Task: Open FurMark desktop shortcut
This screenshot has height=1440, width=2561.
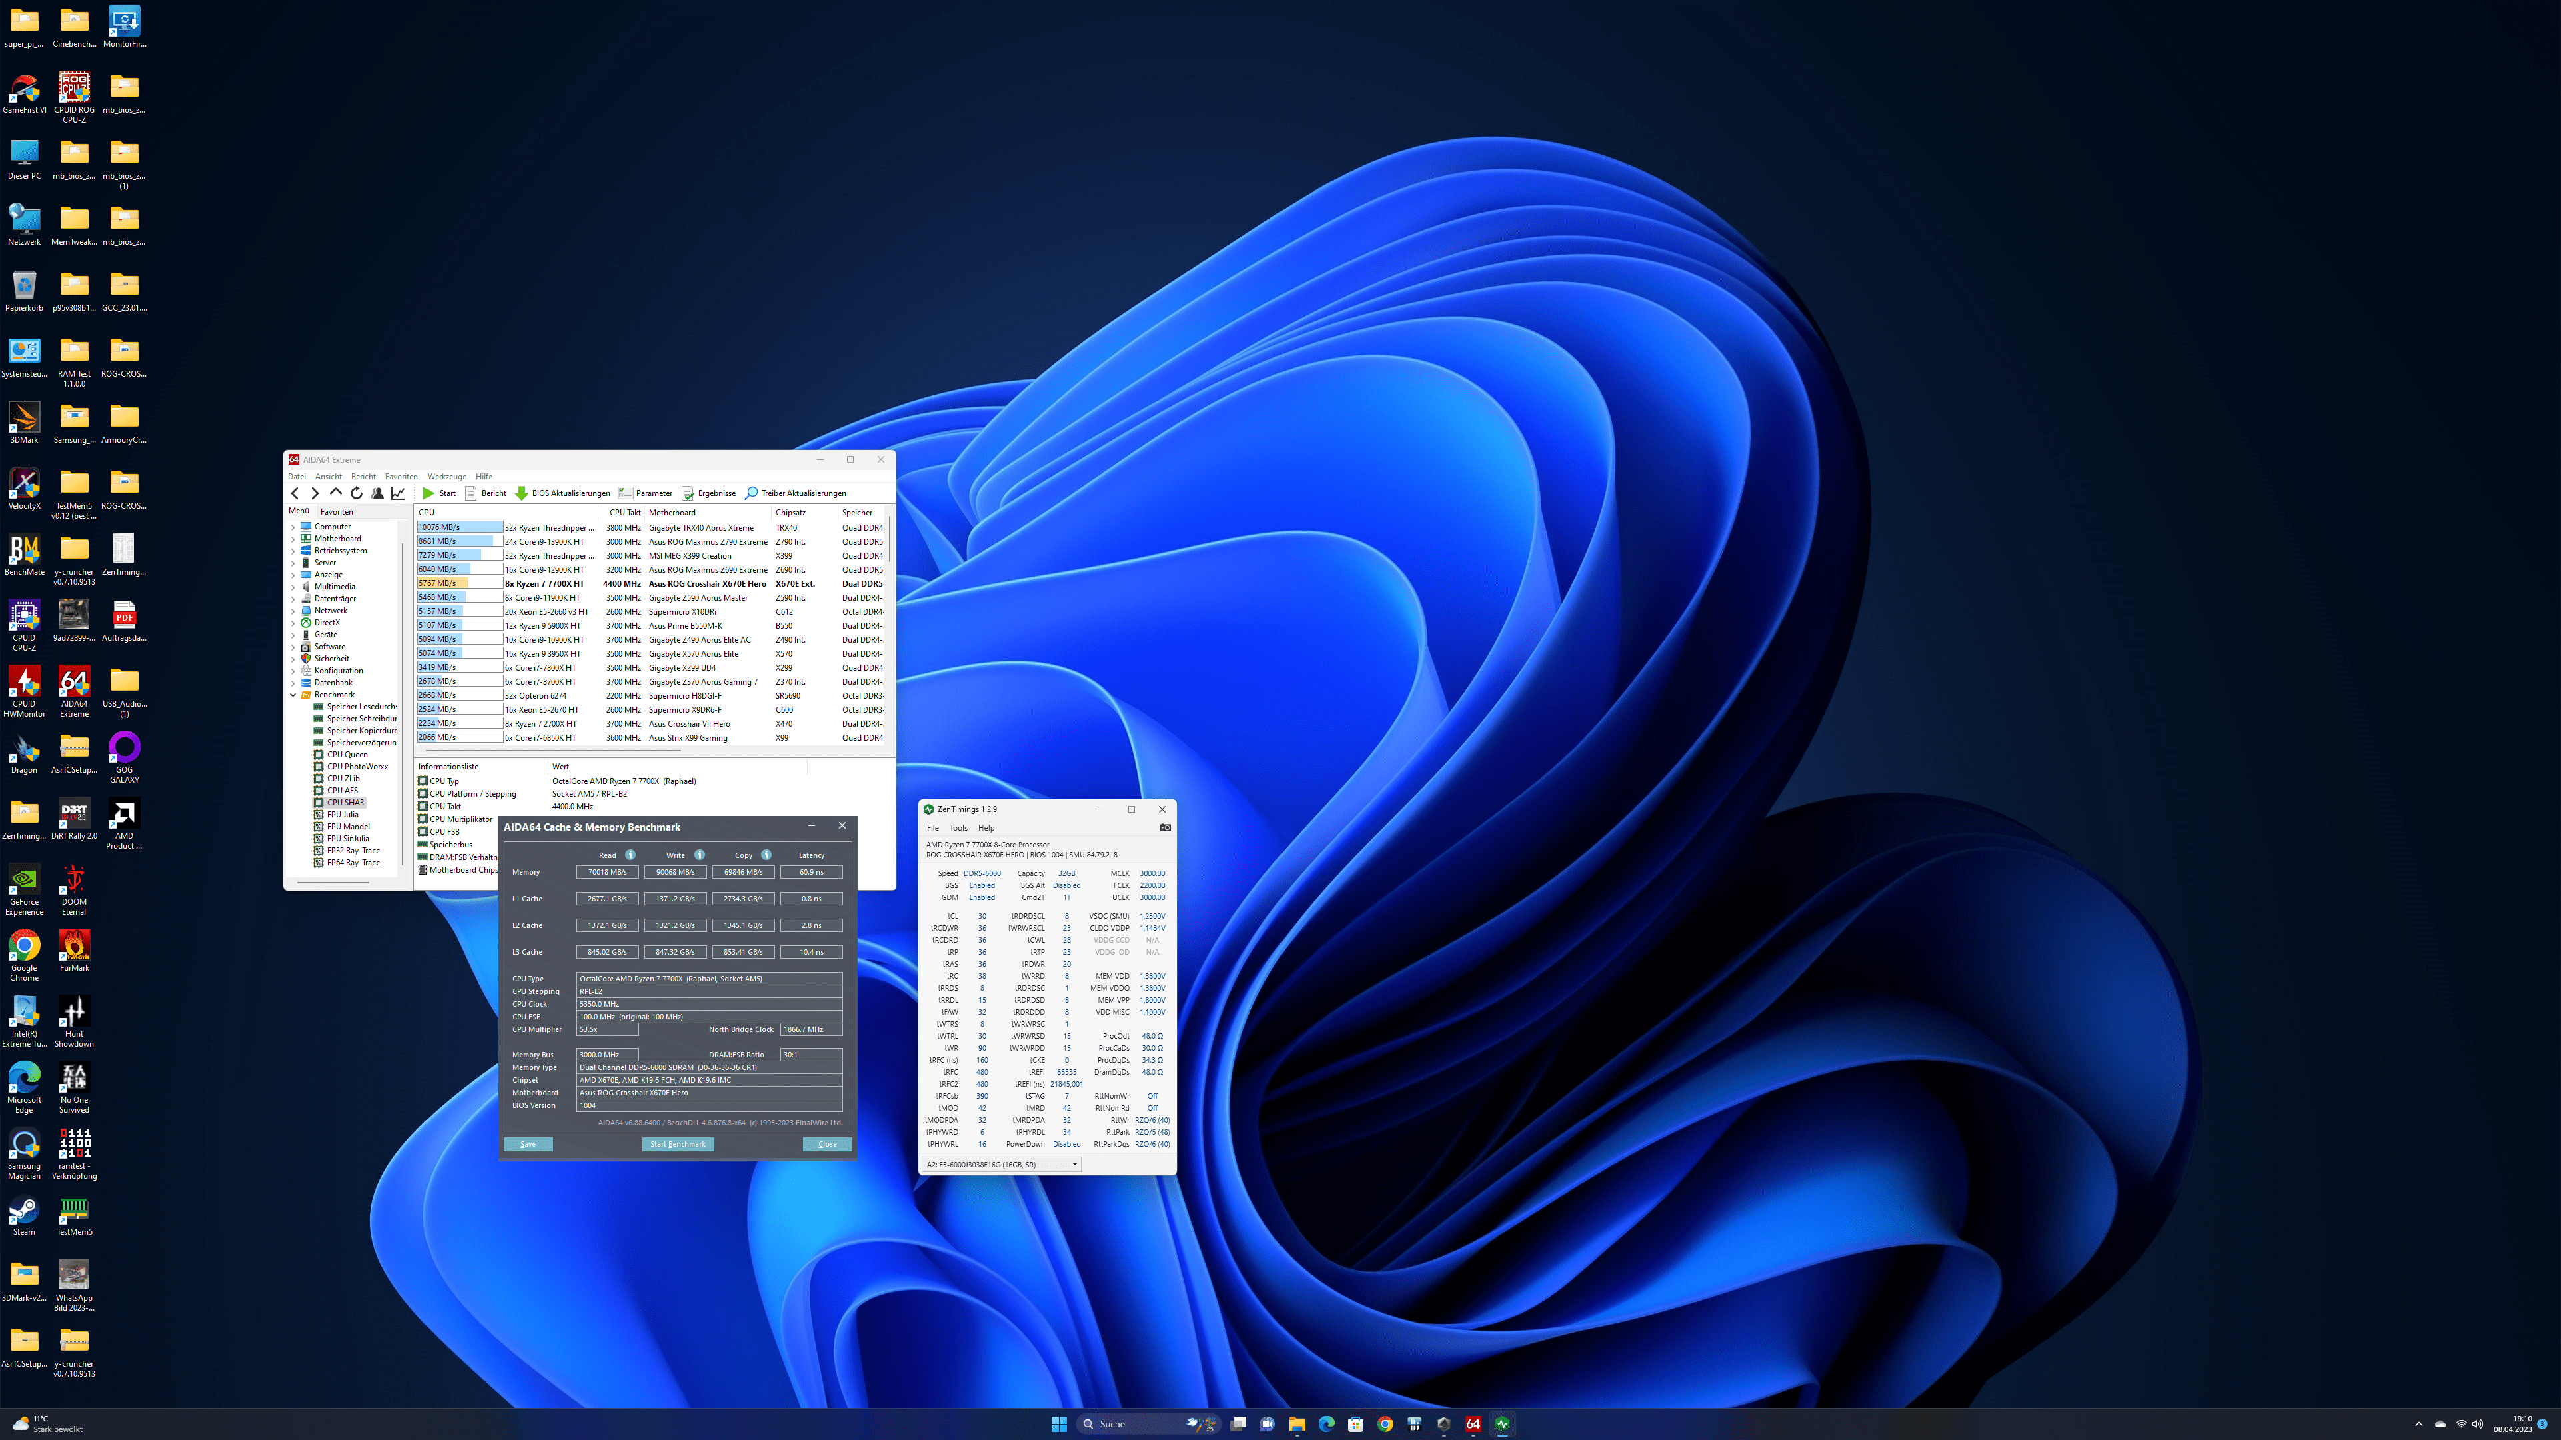Action: pyautogui.click(x=73, y=950)
